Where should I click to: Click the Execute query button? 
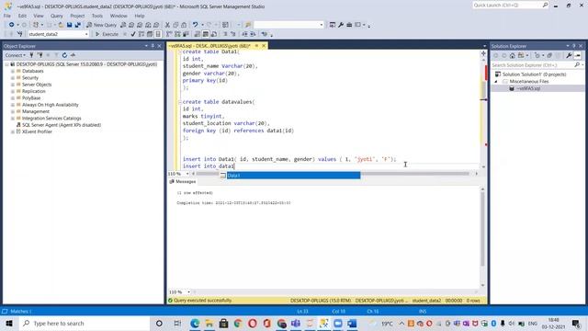pyautogui.click(x=107, y=34)
